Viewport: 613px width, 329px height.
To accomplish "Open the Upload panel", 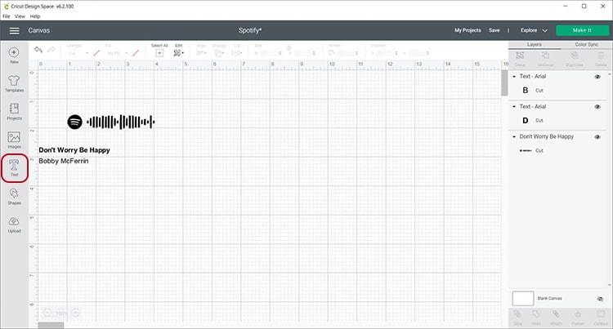I will [14, 225].
